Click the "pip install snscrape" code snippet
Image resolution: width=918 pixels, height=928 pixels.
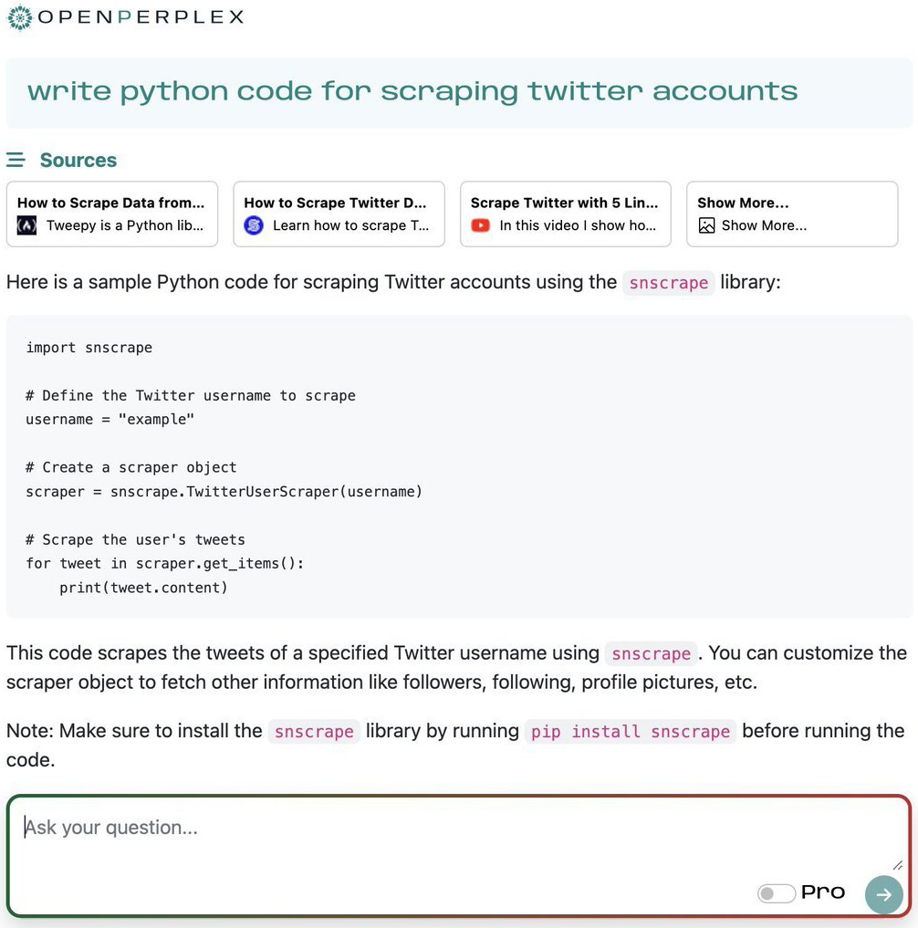630,732
